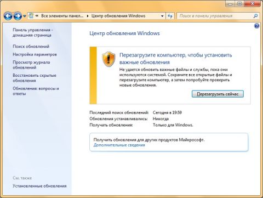Refresh the page with the refresh icon

pos(170,16)
